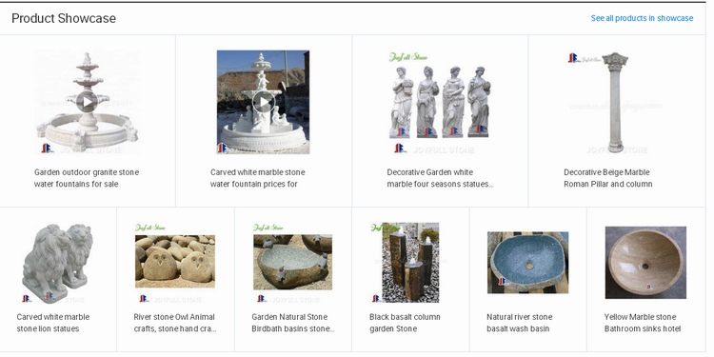Select the stone birdbath basin thumbnail
This screenshot has height=357, width=714.
click(x=293, y=263)
